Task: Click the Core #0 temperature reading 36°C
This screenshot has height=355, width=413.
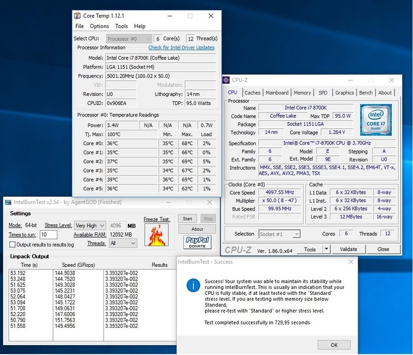Action: [x=132, y=143]
